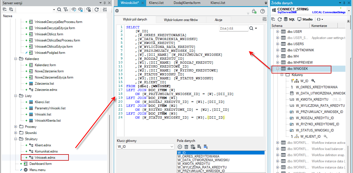Select the Wybór pól danych tab
353x173 pixels.
[x=135, y=19]
